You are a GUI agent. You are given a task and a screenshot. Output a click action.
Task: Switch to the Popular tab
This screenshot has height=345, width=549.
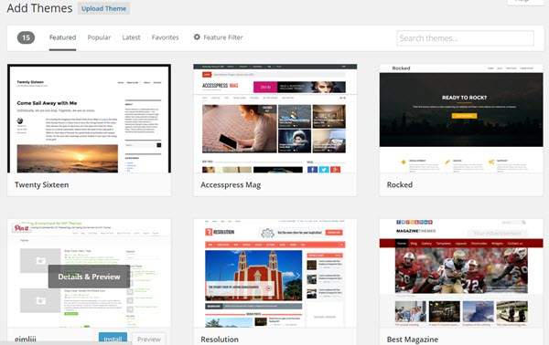pos(99,37)
